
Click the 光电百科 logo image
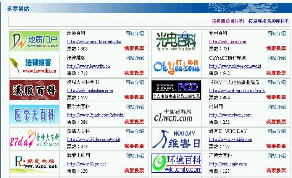pos(176,41)
